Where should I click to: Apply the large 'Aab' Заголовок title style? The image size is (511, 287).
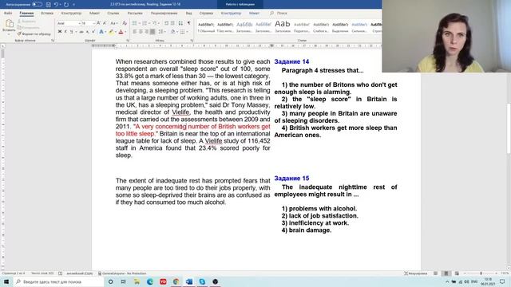283,26
